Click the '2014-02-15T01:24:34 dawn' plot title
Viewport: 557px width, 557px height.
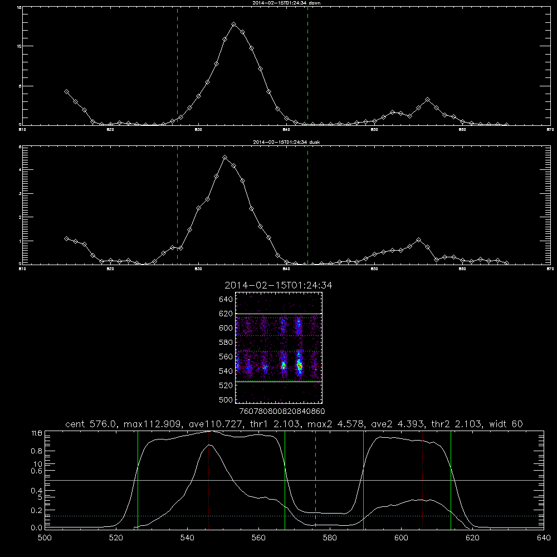(x=287, y=3)
